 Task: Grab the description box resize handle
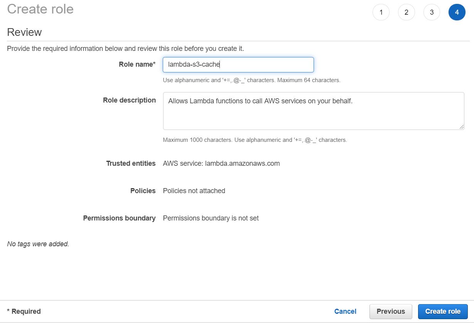tap(462, 127)
